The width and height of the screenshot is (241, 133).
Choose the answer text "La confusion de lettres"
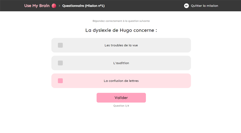click(121, 81)
